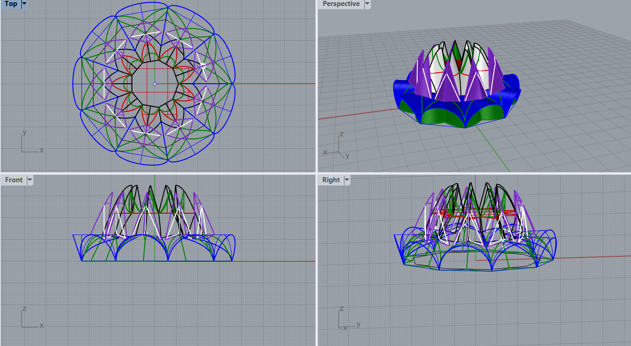Click the xz axis icon in Front viewport
This screenshot has height=346, width=631.
coord(32,317)
